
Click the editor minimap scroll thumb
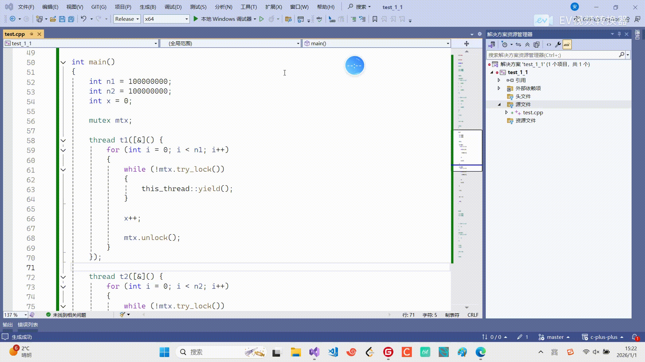point(467,150)
